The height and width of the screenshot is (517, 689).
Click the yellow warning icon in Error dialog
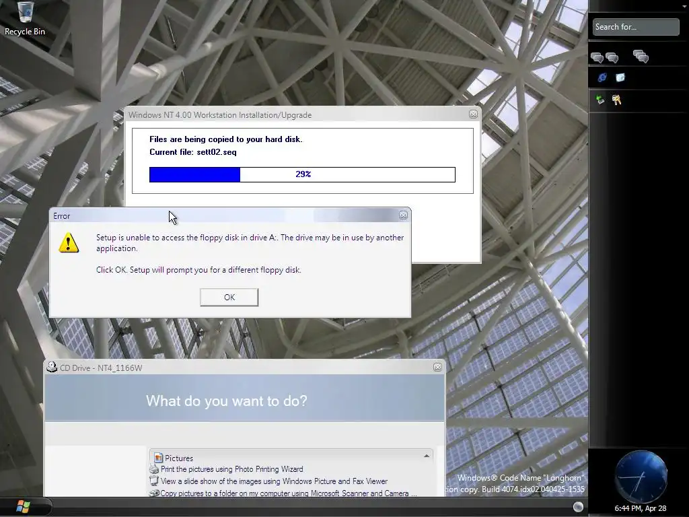(69, 242)
